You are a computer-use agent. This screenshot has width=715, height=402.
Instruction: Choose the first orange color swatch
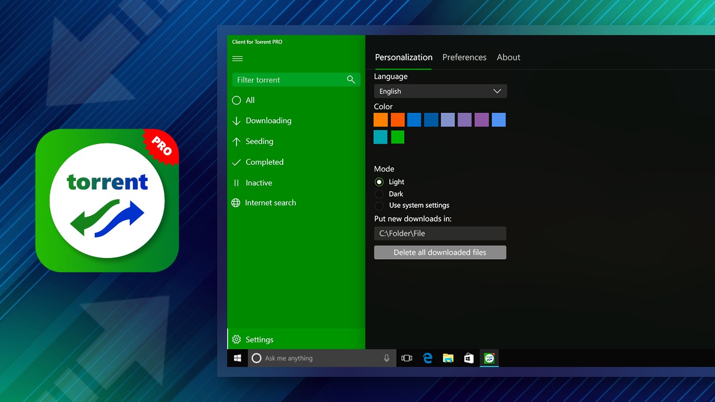(x=381, y=120)
